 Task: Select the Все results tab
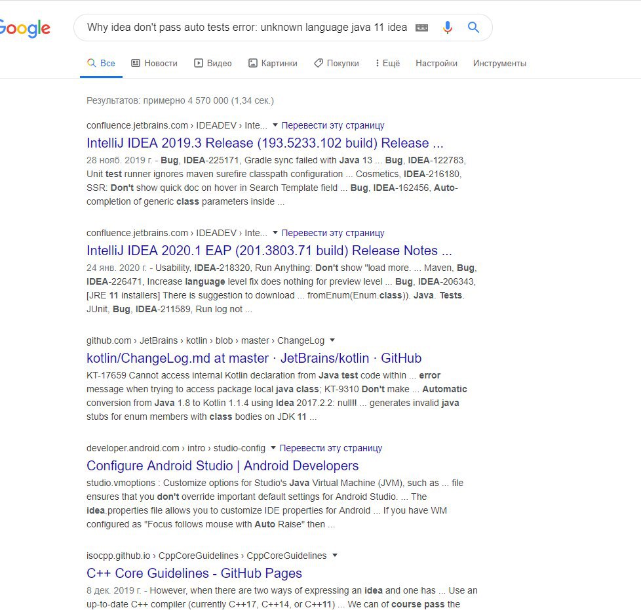pyautogui.click(x=101, y=64)
